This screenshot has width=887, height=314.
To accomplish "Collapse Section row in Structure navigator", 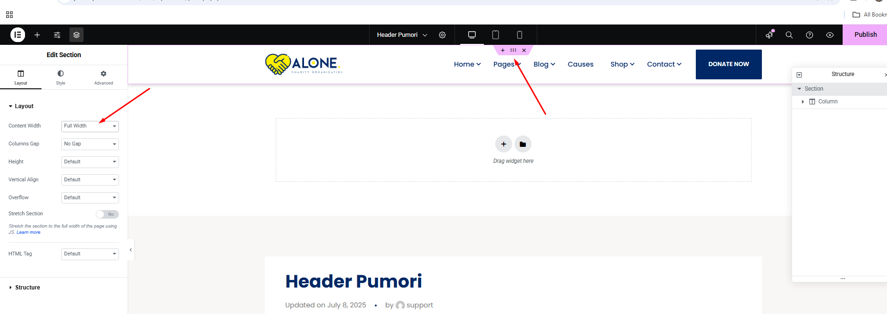I will pos(799,89).
